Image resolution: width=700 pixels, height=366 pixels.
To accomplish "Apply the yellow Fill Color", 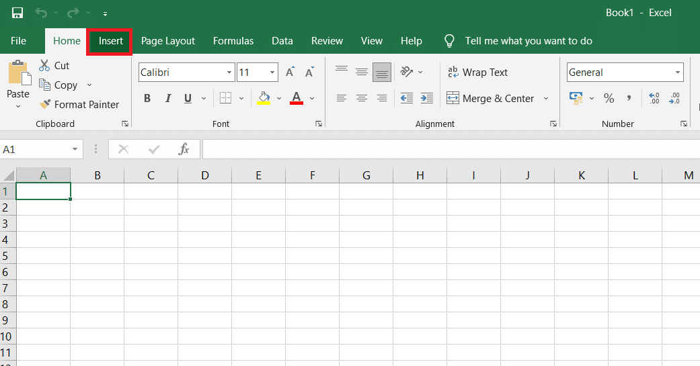I will click(264, 98).
